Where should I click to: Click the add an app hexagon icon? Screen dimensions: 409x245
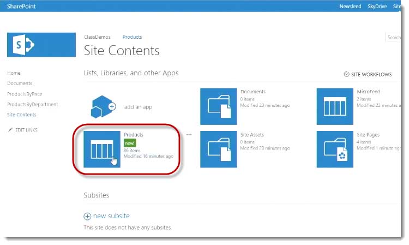103,106
